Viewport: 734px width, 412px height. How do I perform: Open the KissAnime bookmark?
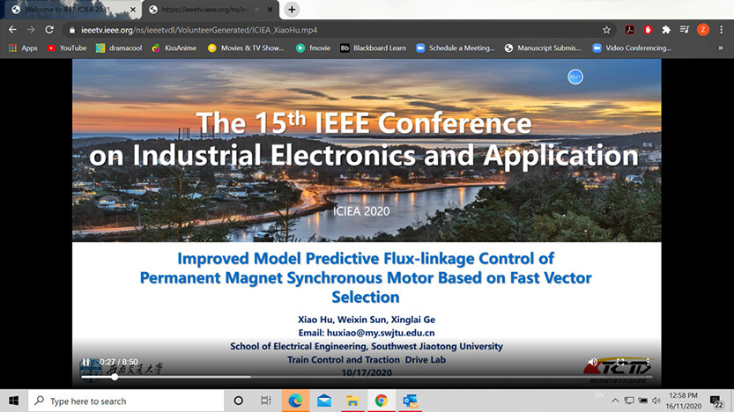pyautogui.click(x=174, y=48)
